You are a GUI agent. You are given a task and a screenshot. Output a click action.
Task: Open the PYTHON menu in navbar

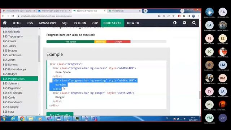80,23
